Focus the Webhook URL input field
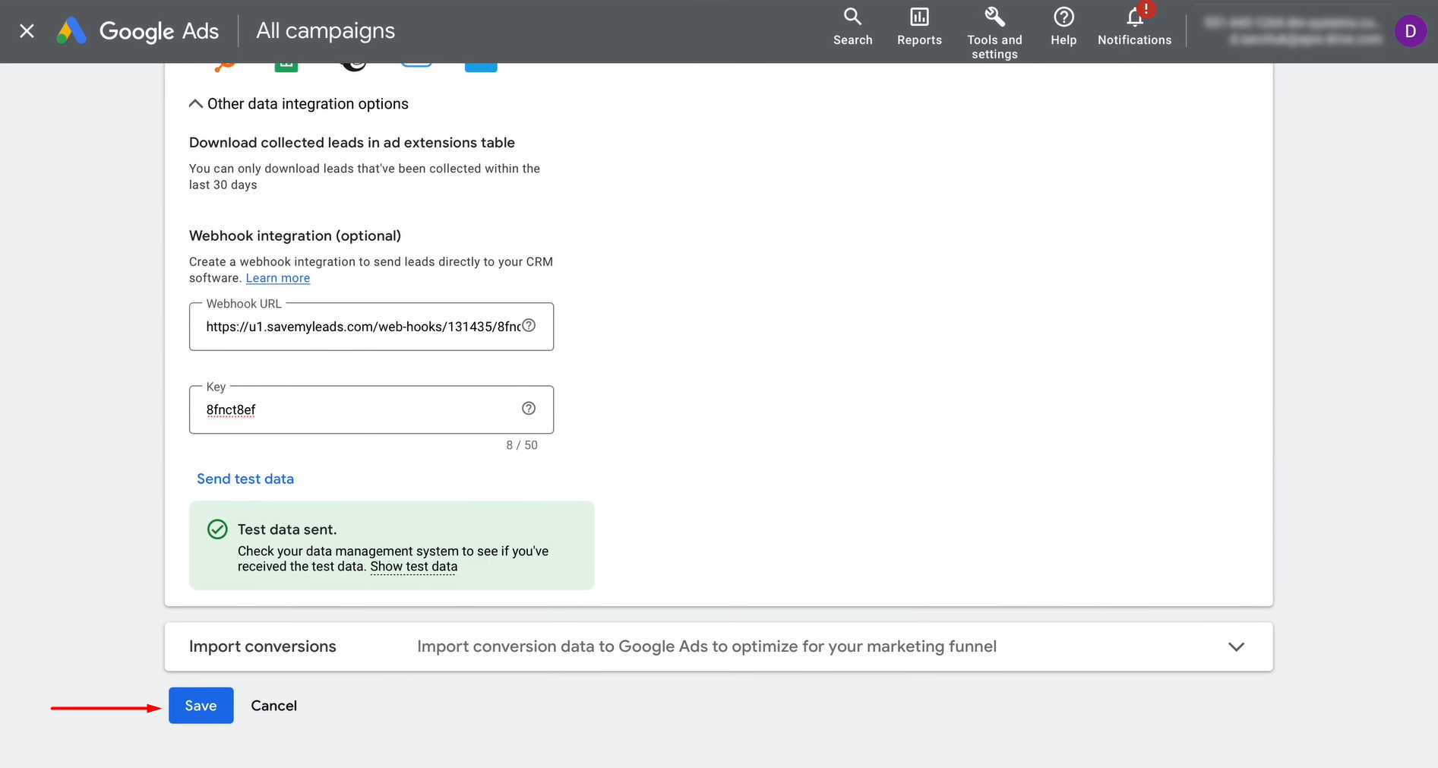This screenshot has height=768, width=1438. 361,327
